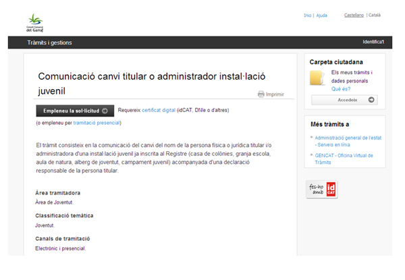Open Els meus tràmits i dades personals
405x280 pixels.
point(352,76)
